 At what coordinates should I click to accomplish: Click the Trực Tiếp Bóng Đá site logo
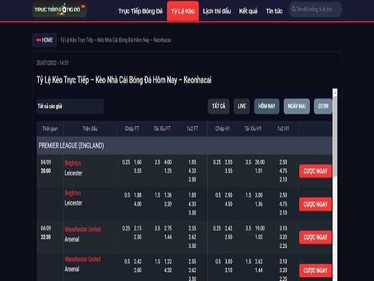coord(60,11)
